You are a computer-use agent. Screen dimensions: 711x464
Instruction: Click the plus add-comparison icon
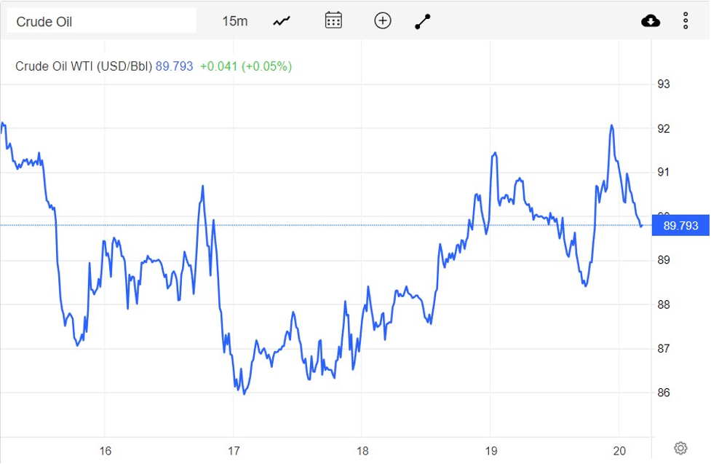382,20
